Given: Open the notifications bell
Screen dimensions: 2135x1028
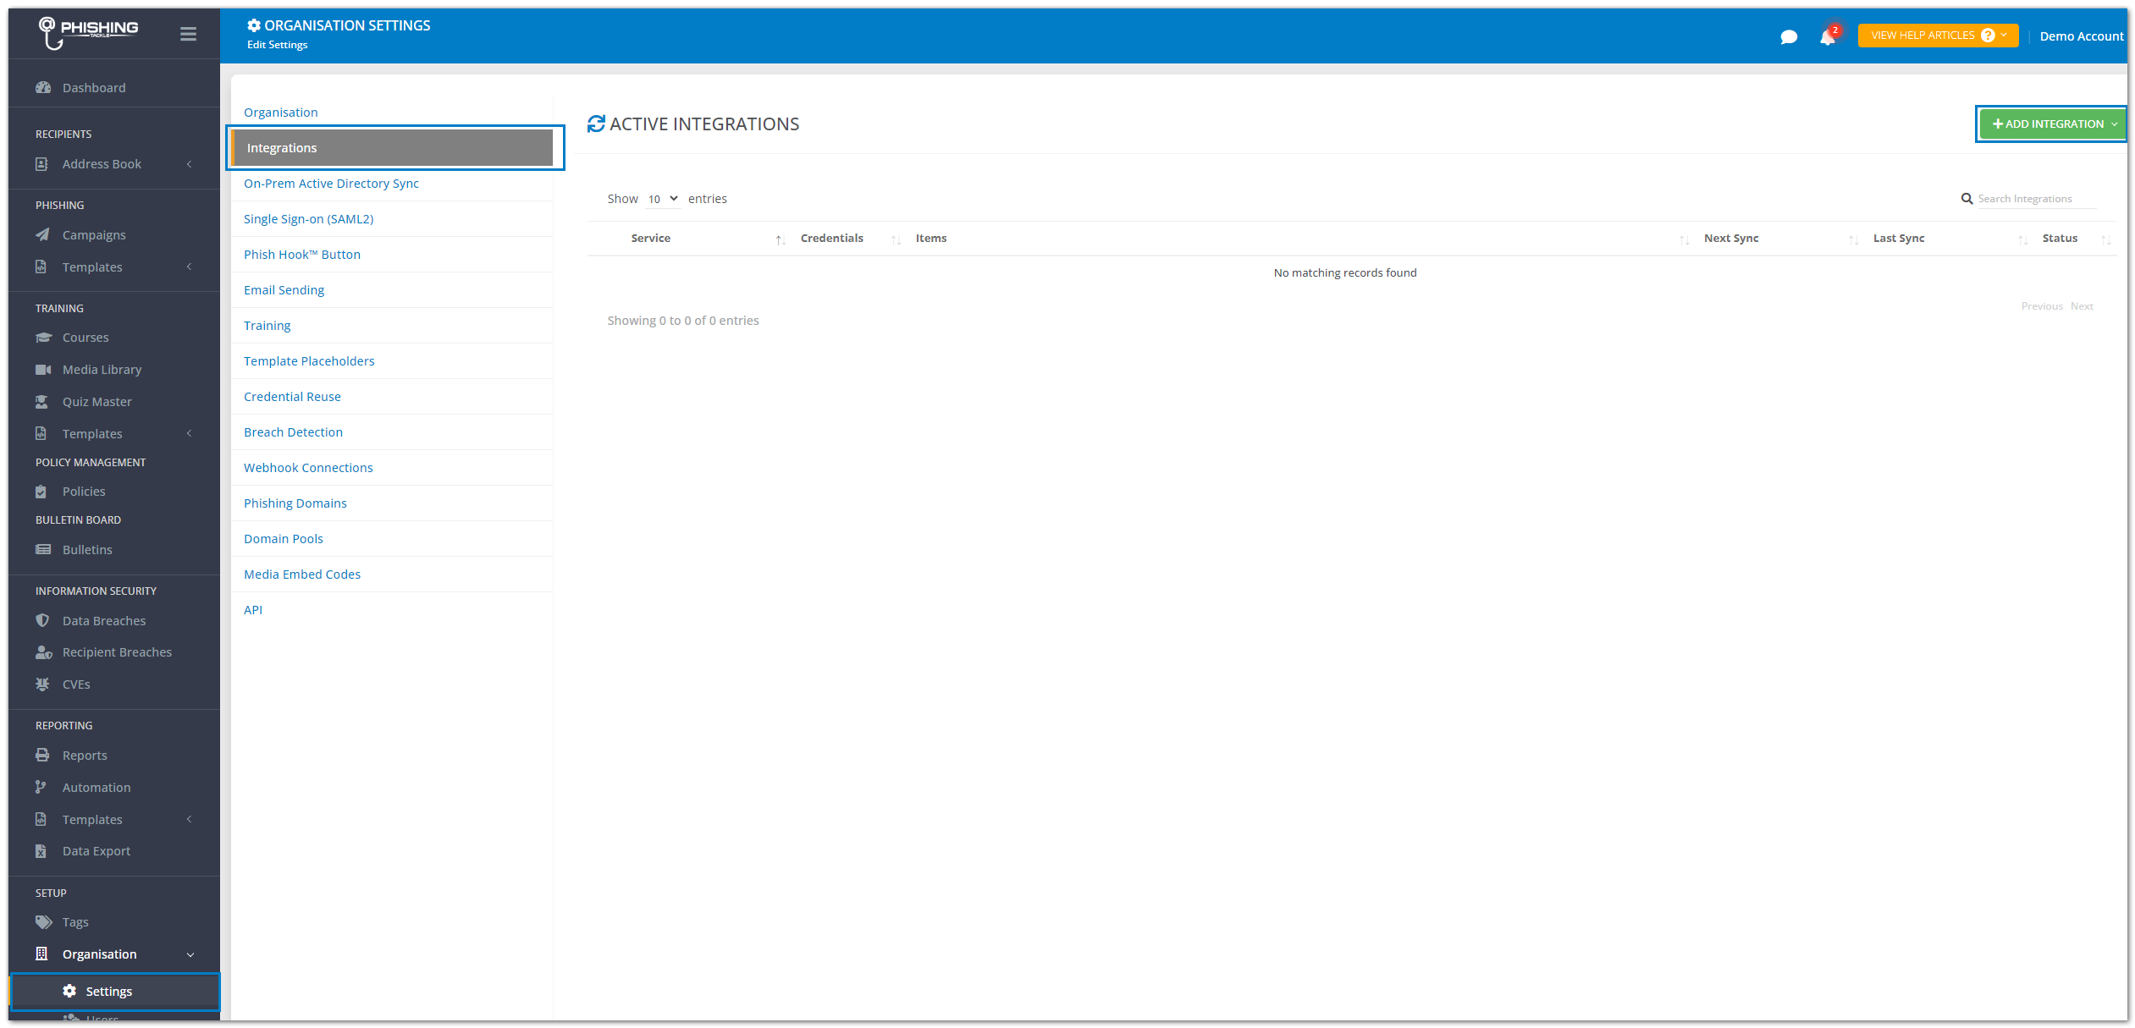Looking at the screenshot, I should pyautogui.click(x=1828, y=36).
